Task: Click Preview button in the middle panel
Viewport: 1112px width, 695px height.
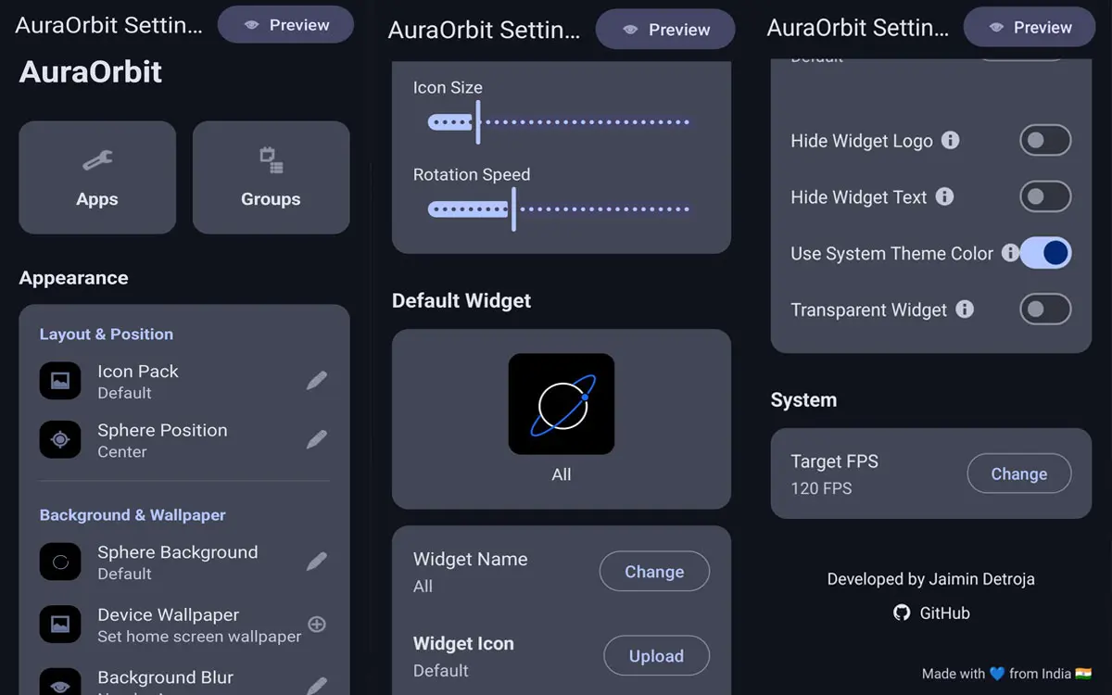Action: tap(665, 30)
